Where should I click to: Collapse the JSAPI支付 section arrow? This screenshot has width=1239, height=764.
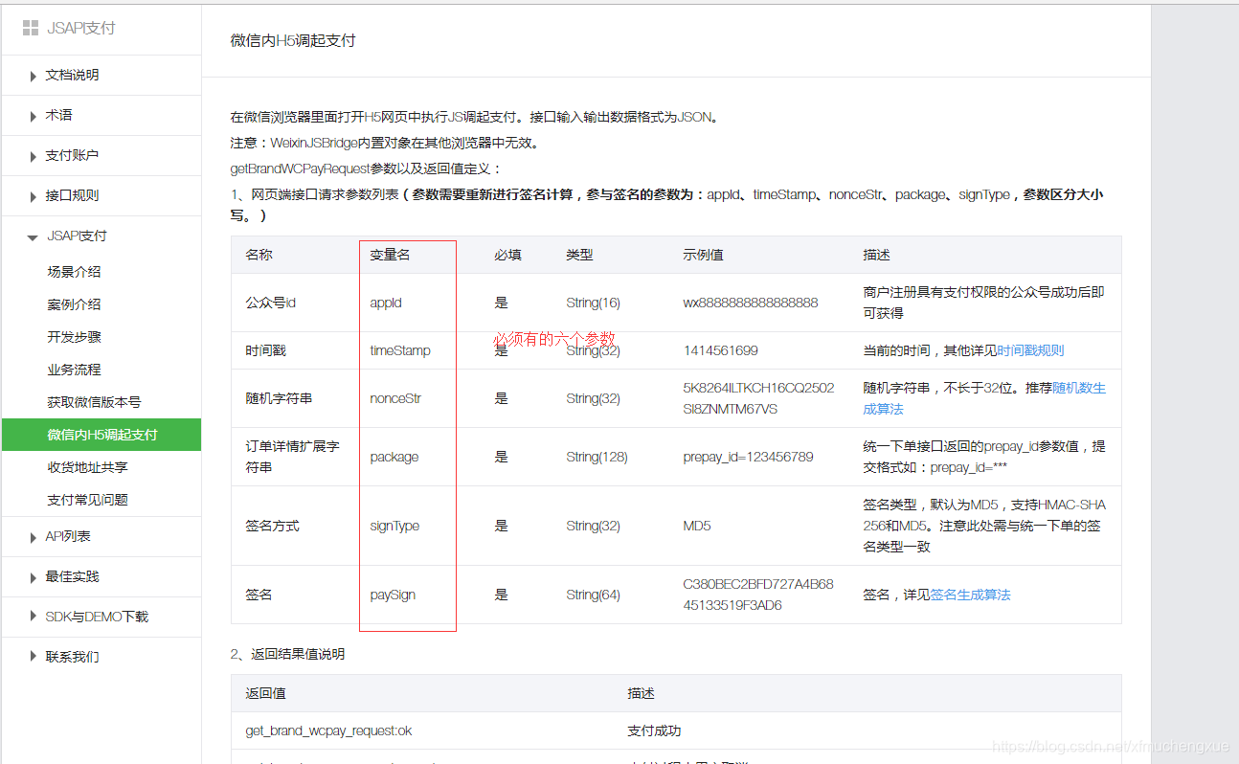[34, 236]
